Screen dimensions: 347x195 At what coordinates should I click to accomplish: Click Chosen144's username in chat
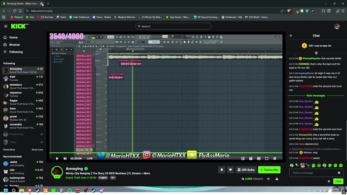point(305,135)
